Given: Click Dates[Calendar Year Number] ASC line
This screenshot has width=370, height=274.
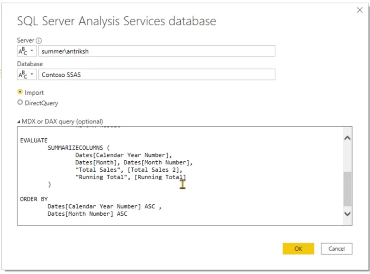Looking at the screenshot, I should 105,207.
